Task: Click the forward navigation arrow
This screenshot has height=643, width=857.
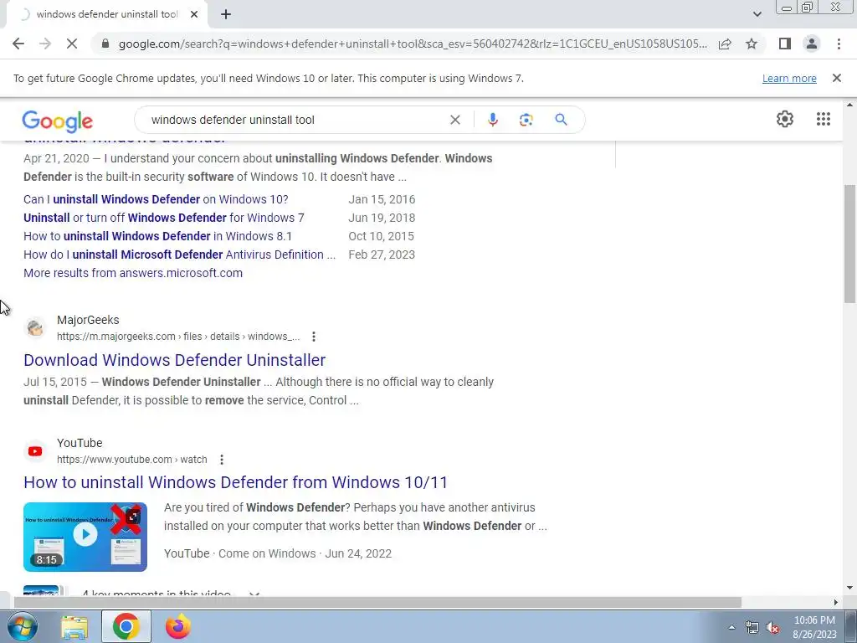Action: pos(45,44)
